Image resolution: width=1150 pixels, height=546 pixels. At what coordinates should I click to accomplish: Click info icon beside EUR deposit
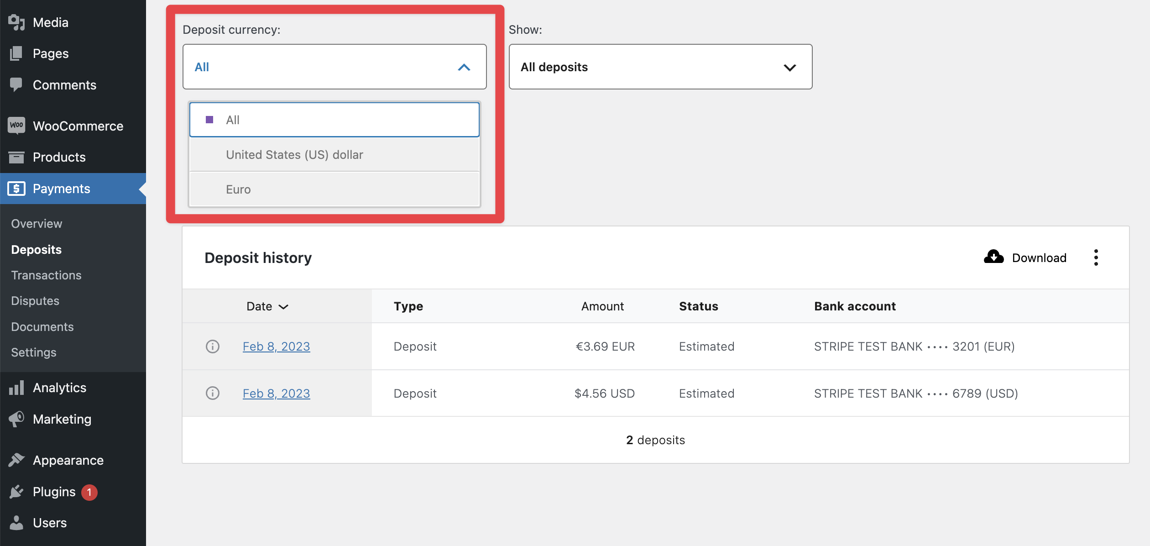click(x=213, y=346)
